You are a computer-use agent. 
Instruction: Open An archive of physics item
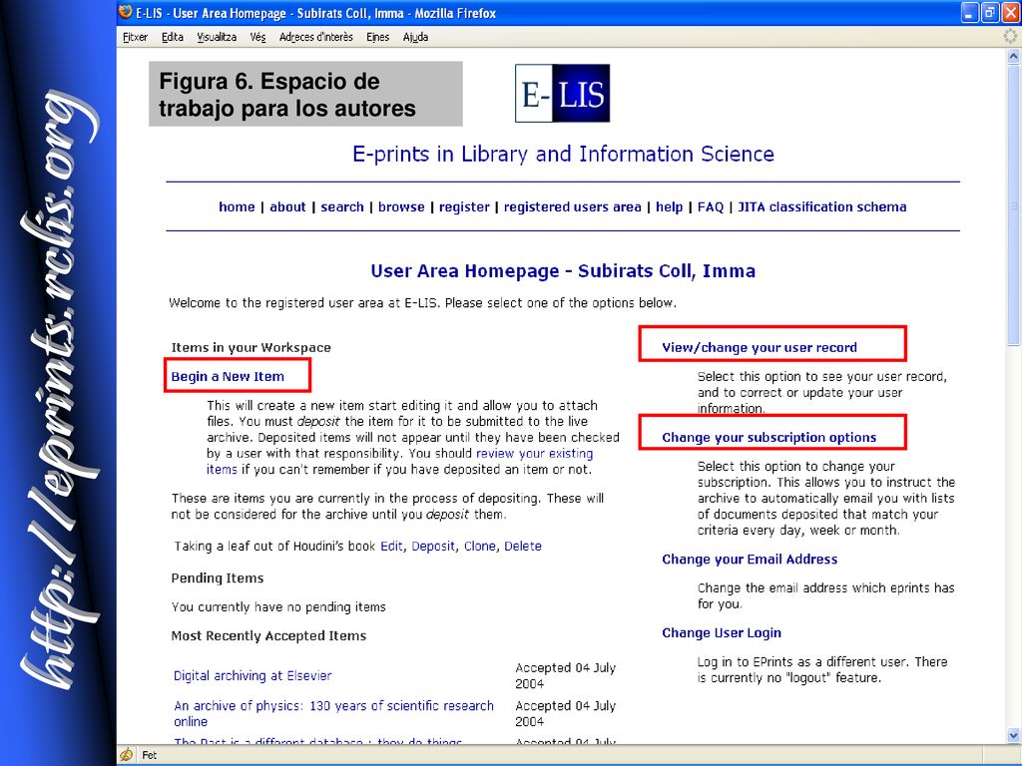pyautogui.click(x=333, y=713)
